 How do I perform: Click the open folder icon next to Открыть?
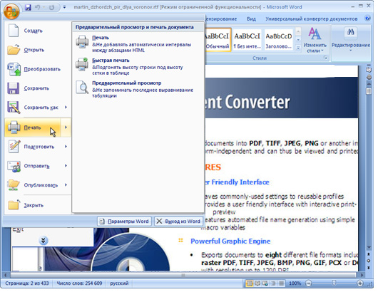click(14, 50)
